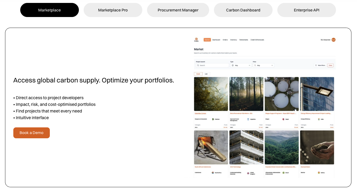Screen dimensions: 357x192
Task: Click the globe icon inside the Type filter
Action: pyautogui.click(x=233, y=65)
